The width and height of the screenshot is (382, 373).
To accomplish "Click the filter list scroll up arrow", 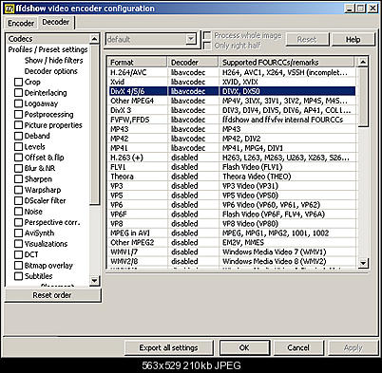I will tap(94, 39).
